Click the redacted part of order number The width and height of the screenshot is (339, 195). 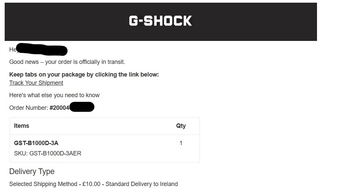82,107
